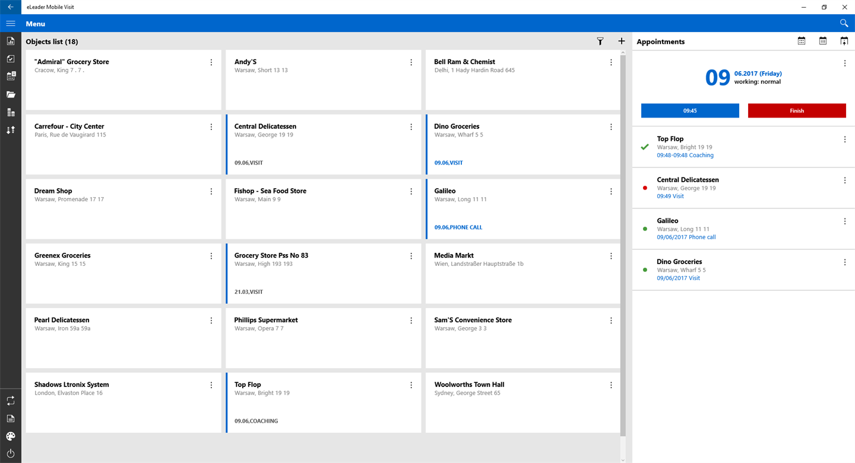855x463 pixels.
Task: Open the search magnifier in header
Action: point(844,23)
